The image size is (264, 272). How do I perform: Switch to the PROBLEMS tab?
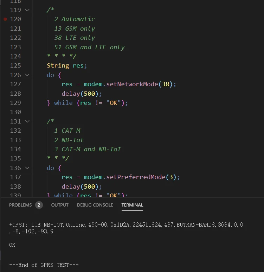[20, 205]
